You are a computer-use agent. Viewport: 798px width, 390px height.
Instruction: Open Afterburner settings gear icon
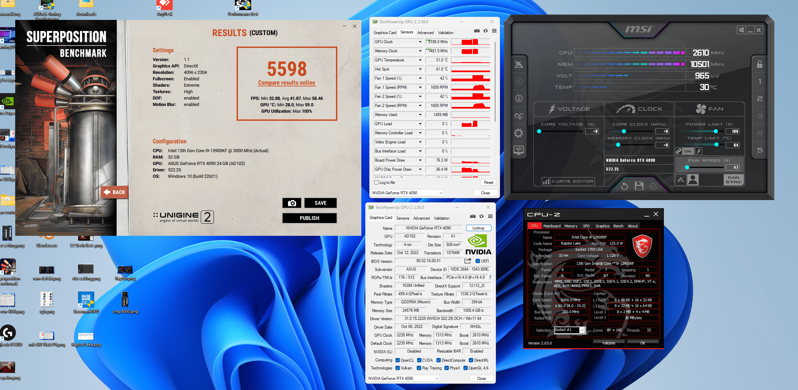[x=518, y=133]
